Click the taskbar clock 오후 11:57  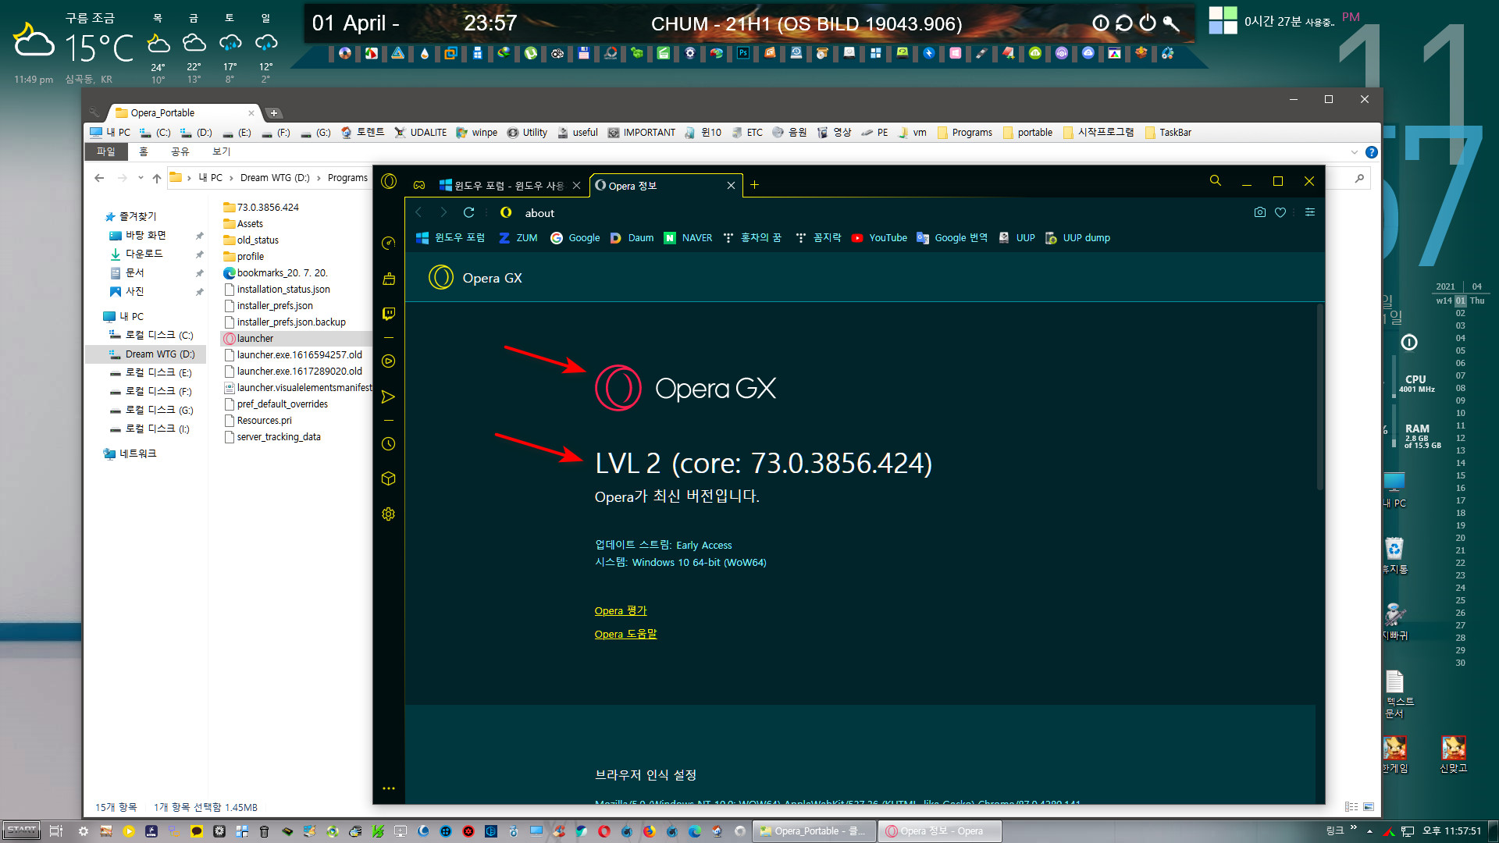tap(1451, 831)
